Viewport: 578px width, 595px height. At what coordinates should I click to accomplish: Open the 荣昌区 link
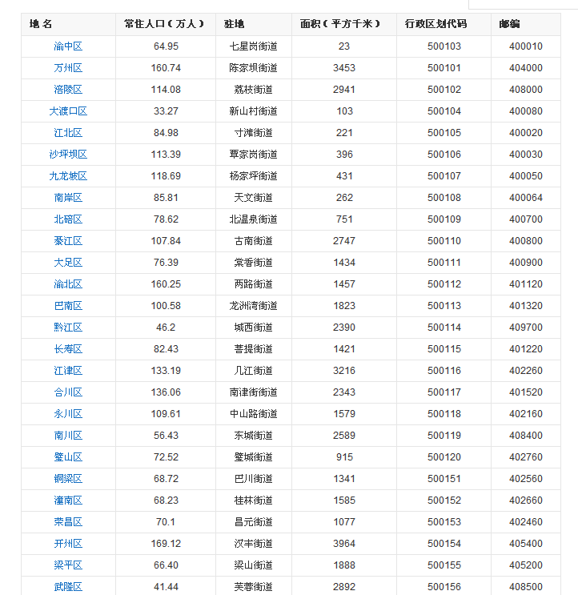click(68, 522)
